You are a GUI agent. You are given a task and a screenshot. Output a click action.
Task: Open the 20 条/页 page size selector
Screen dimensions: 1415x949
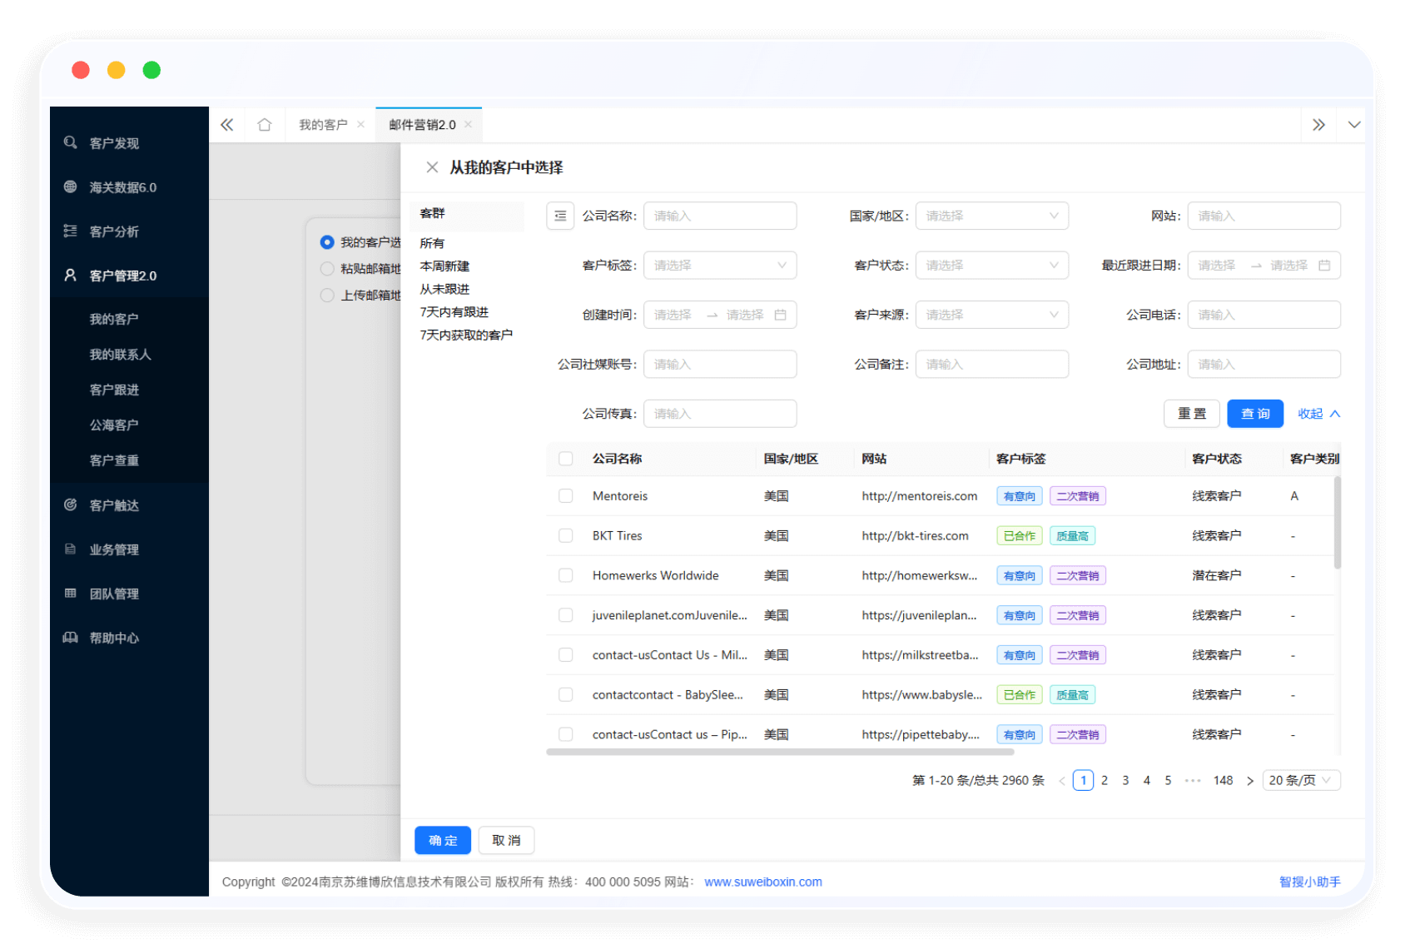[1300, 781]
